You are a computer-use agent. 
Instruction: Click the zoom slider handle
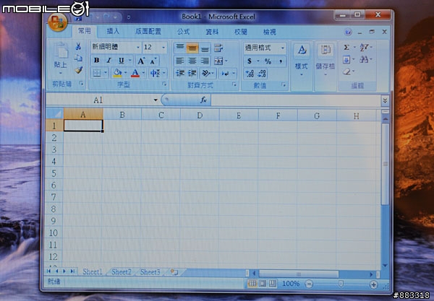(x=341, y=284)
